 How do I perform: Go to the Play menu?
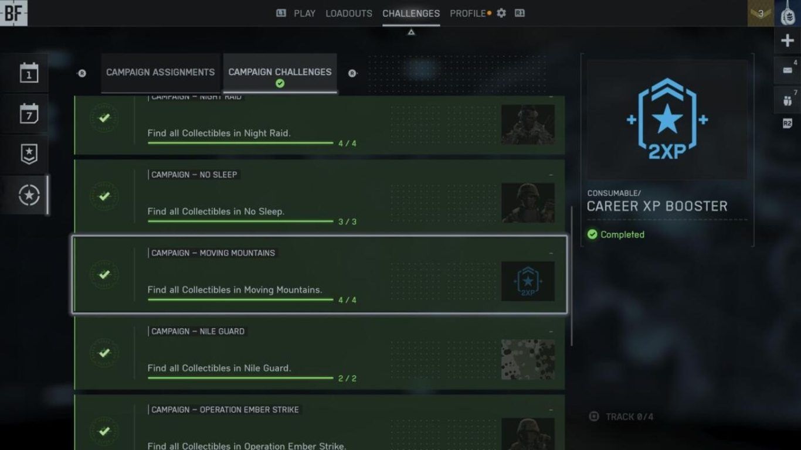click(x=304, y=13)
